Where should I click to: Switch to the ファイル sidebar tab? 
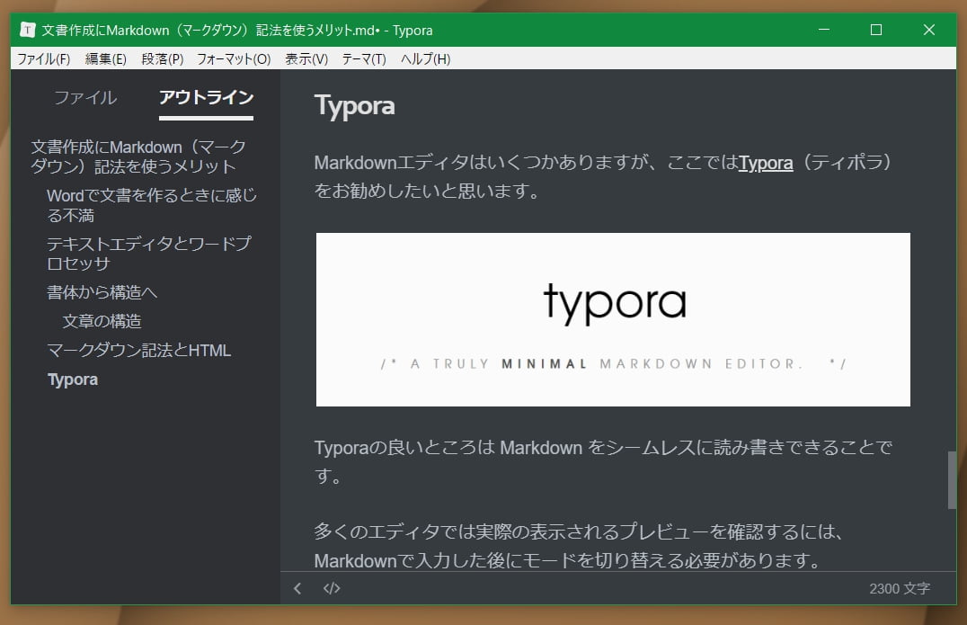85,98
